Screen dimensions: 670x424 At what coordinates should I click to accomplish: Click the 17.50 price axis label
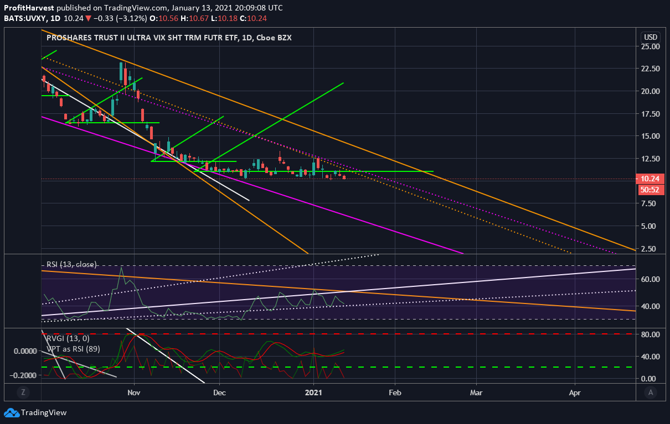[651, 114]
